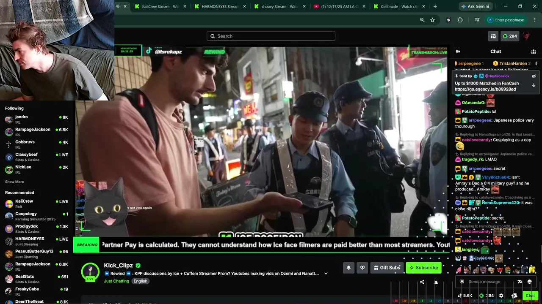Click the share stream icon
This screenshot has height=304, width=542.
pyautogui.click(x=422, y=282)
